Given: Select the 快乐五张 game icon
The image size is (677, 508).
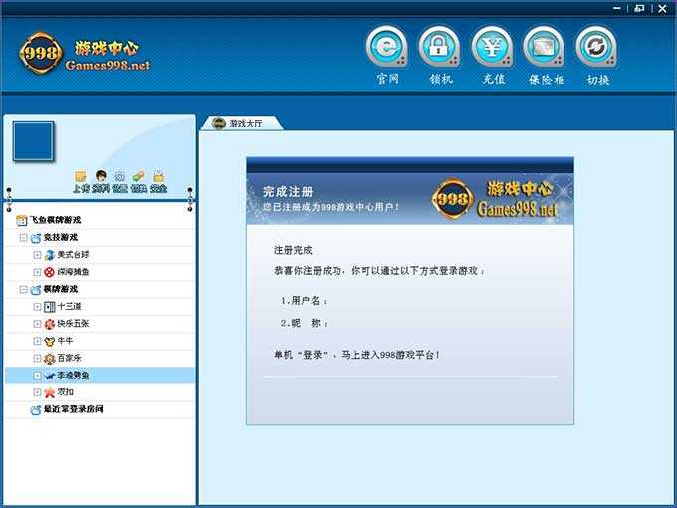Looking at the screenshot, I should click(x=49, y=324).
